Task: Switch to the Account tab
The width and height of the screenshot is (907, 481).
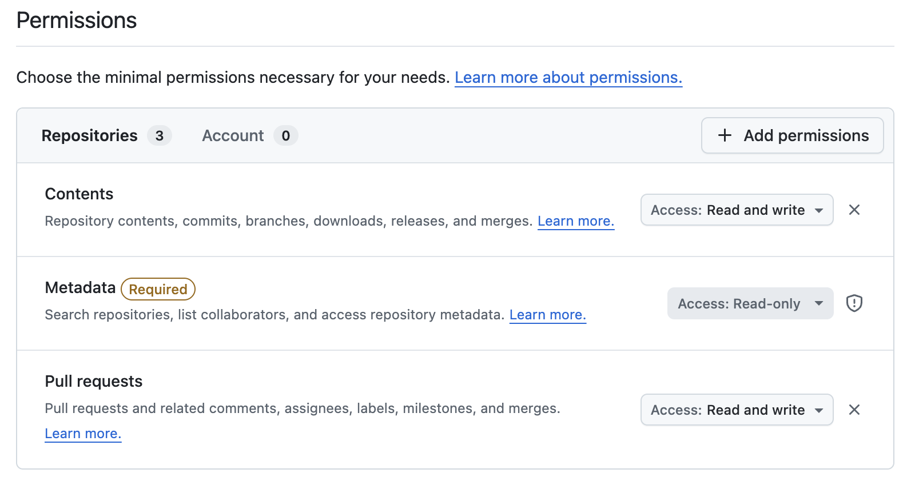Action: (x=233, y=135)
